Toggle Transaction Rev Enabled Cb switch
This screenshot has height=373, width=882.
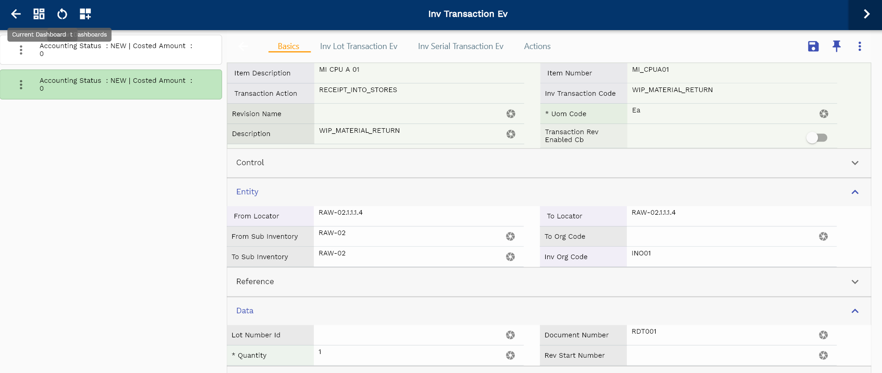pos(817,138)
